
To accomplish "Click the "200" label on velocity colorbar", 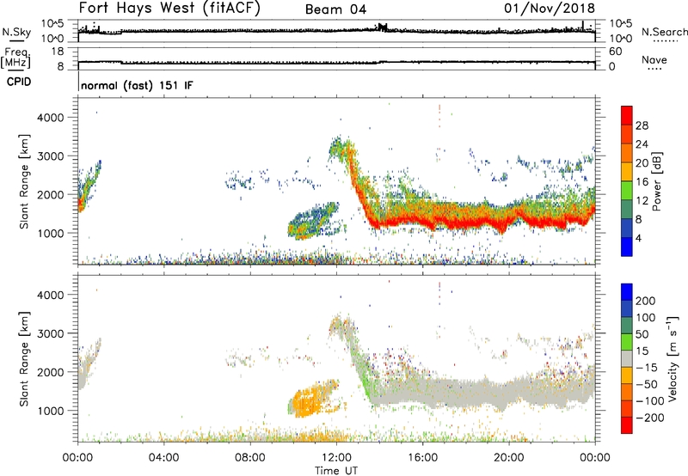I will point(646,301).
